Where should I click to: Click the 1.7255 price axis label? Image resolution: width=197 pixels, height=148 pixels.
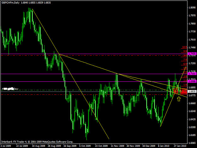coord(192,63)
